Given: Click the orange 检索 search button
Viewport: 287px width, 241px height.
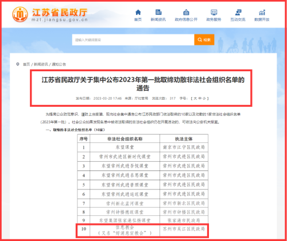Looking at the screenshot, I should tap(204, 40).
